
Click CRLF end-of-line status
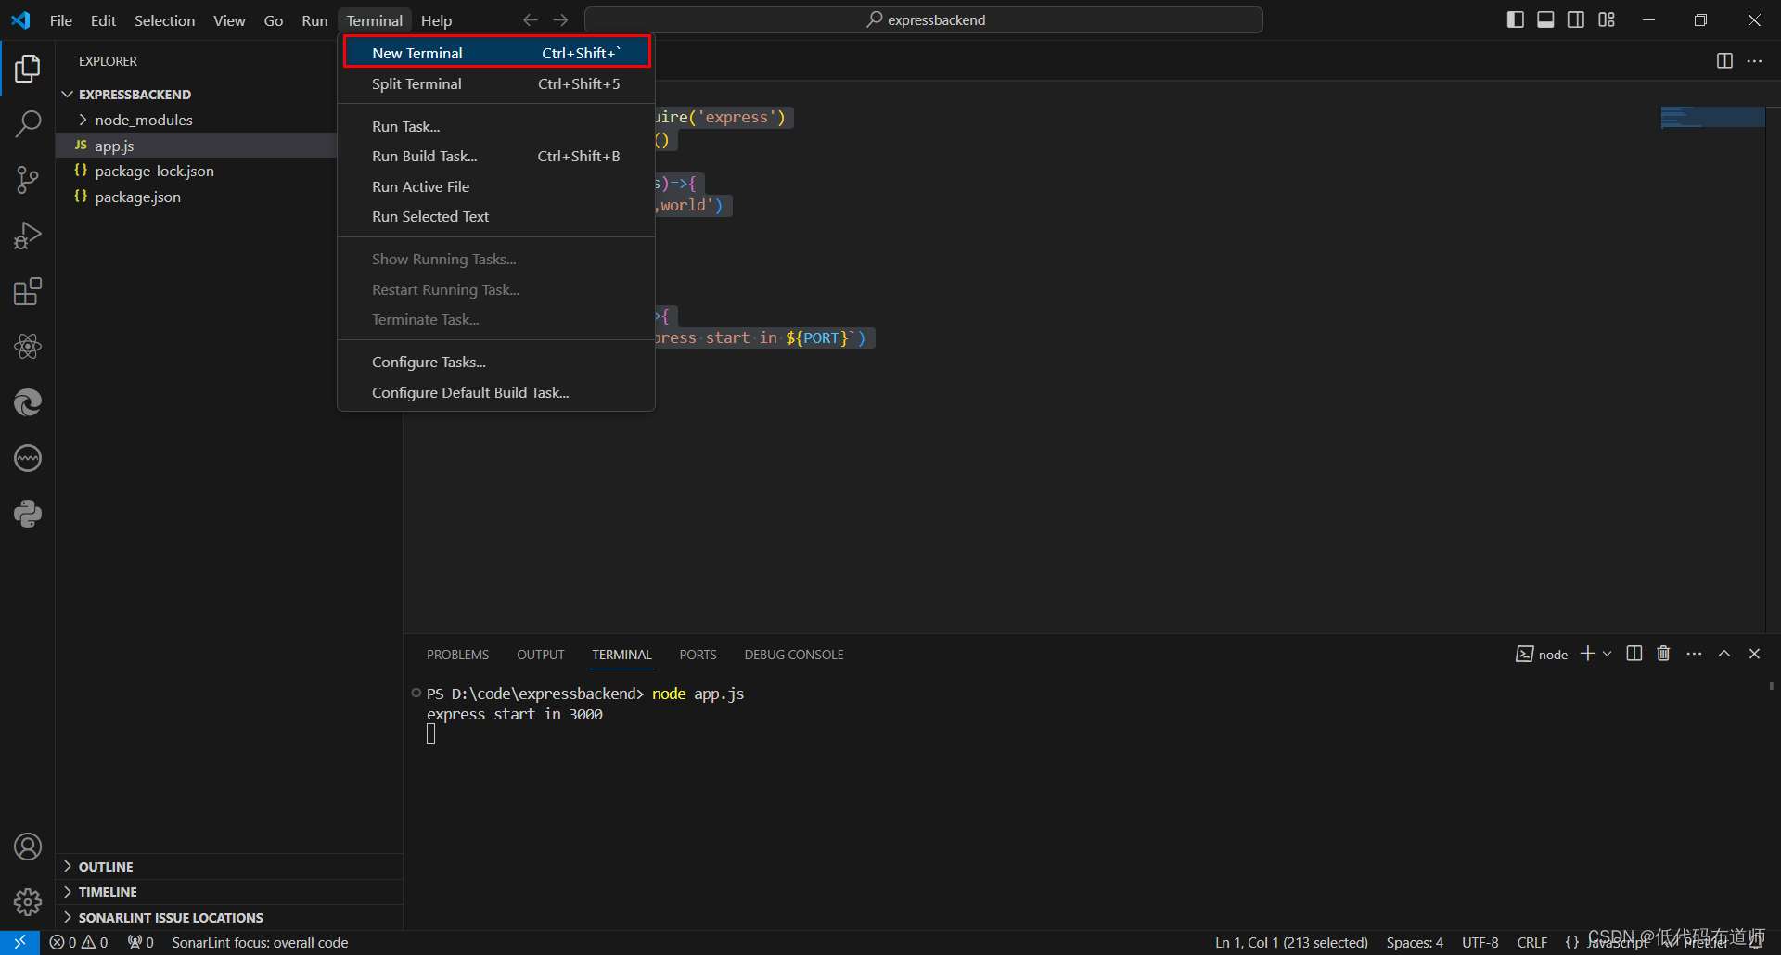tap(1531, 942)
